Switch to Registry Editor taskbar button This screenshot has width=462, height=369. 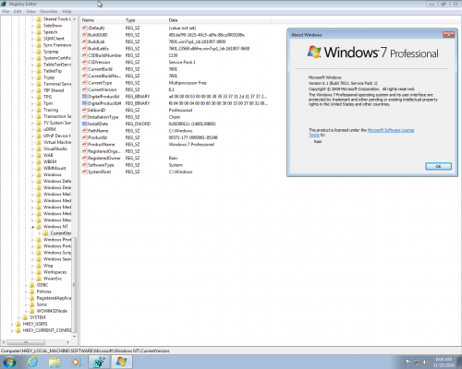point(99,362)
